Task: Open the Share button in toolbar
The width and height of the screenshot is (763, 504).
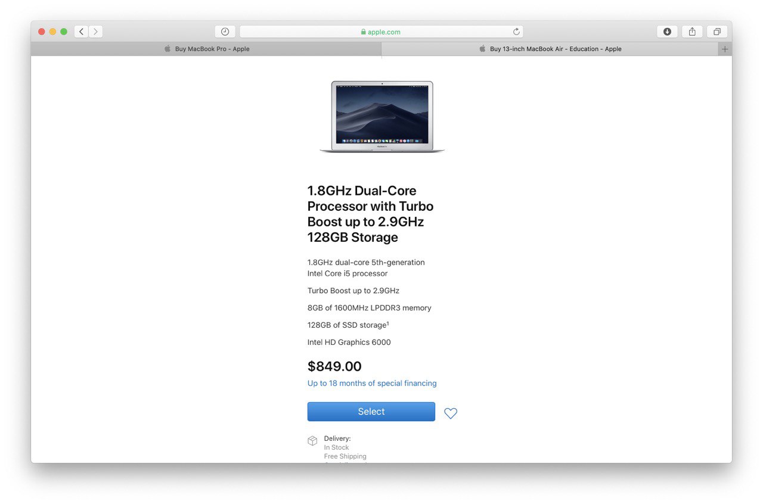Action: (x=692, y=32)
